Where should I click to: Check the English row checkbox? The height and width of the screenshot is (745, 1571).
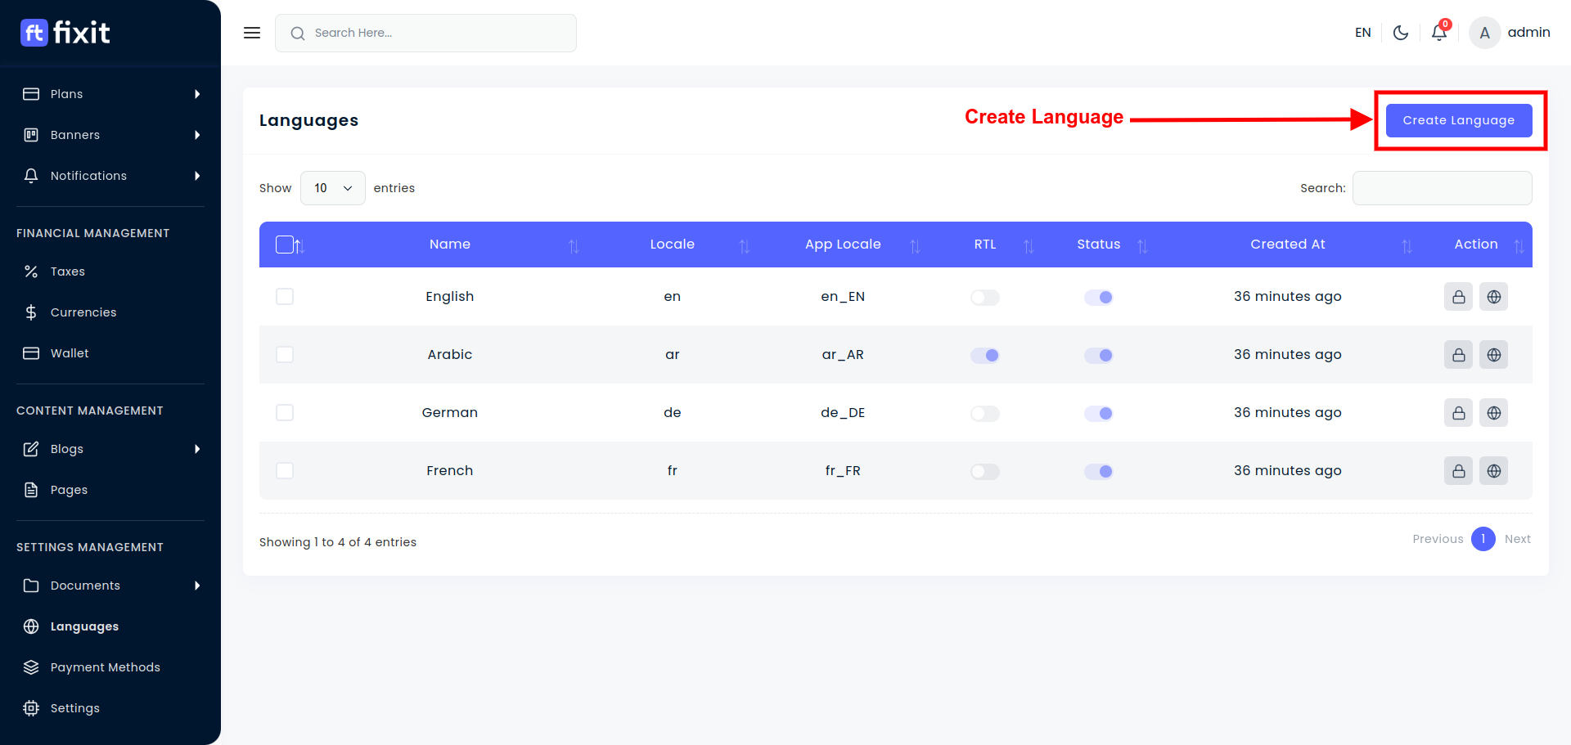point(285,296)
